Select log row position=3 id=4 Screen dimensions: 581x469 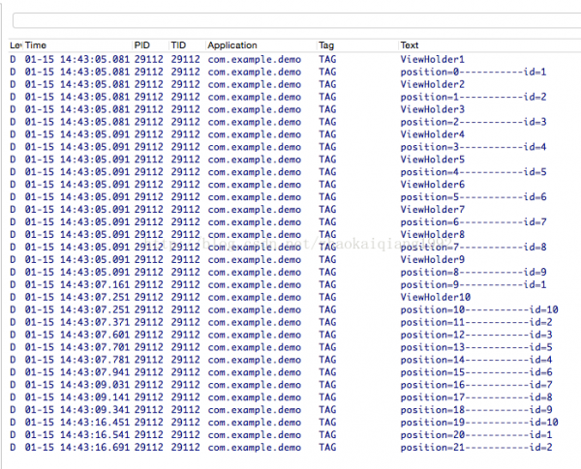coord(294,147)
